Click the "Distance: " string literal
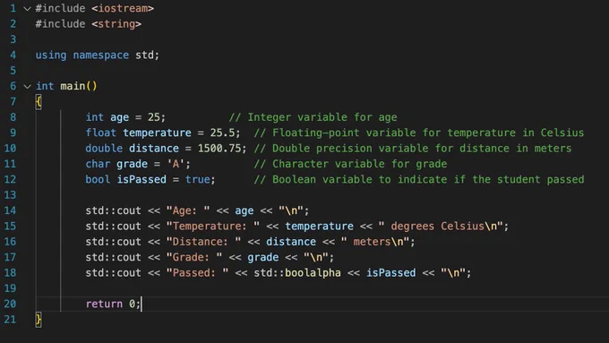 point(203,242)
